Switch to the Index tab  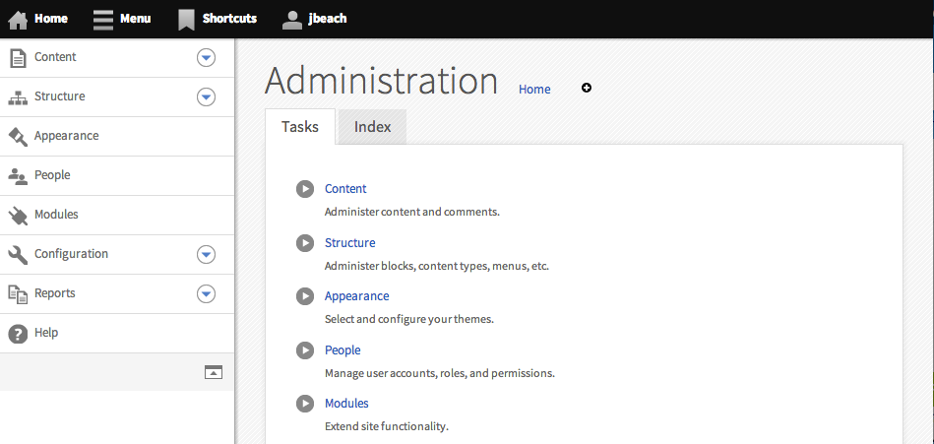coord(372,126)
